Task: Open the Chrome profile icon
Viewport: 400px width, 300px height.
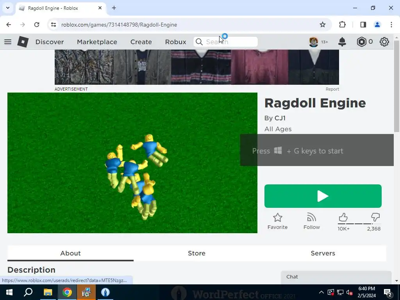Action: 377,25
